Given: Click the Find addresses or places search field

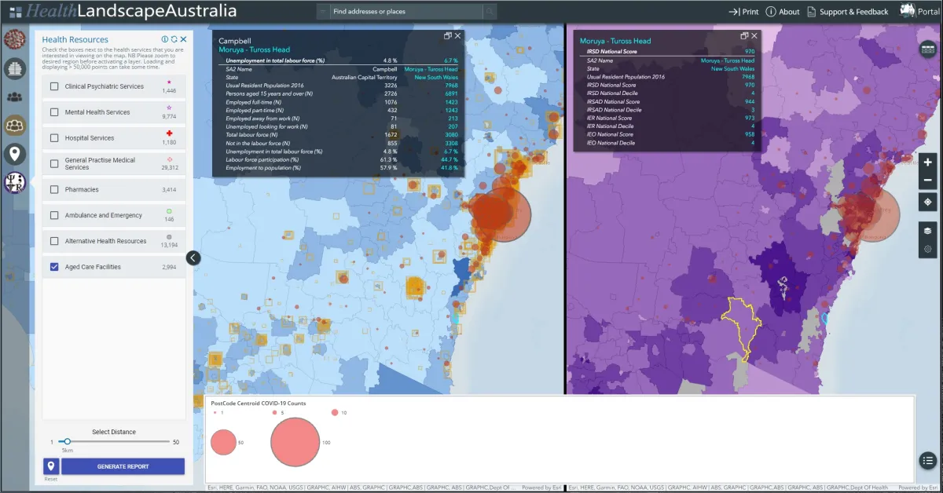Looking at the screenshot, I should (401, 11).
